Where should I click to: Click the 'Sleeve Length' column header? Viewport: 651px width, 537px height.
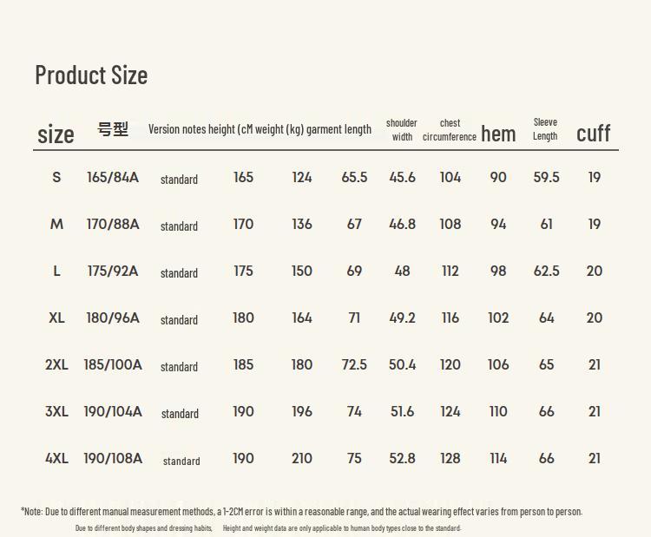click(545, 129)
